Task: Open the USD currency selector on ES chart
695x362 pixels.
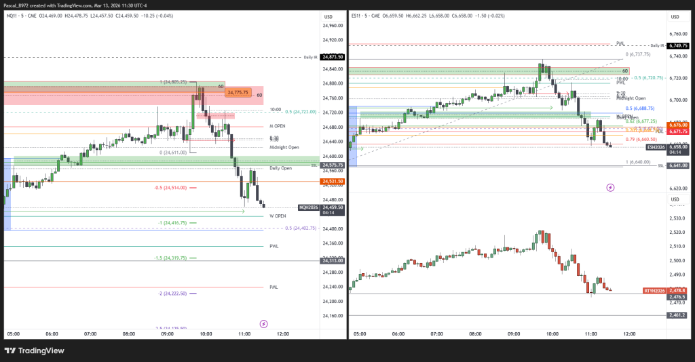Action: 675,16
